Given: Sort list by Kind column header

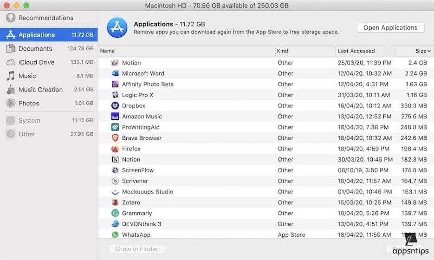Looking at the screenshot, I should [282, 51].
